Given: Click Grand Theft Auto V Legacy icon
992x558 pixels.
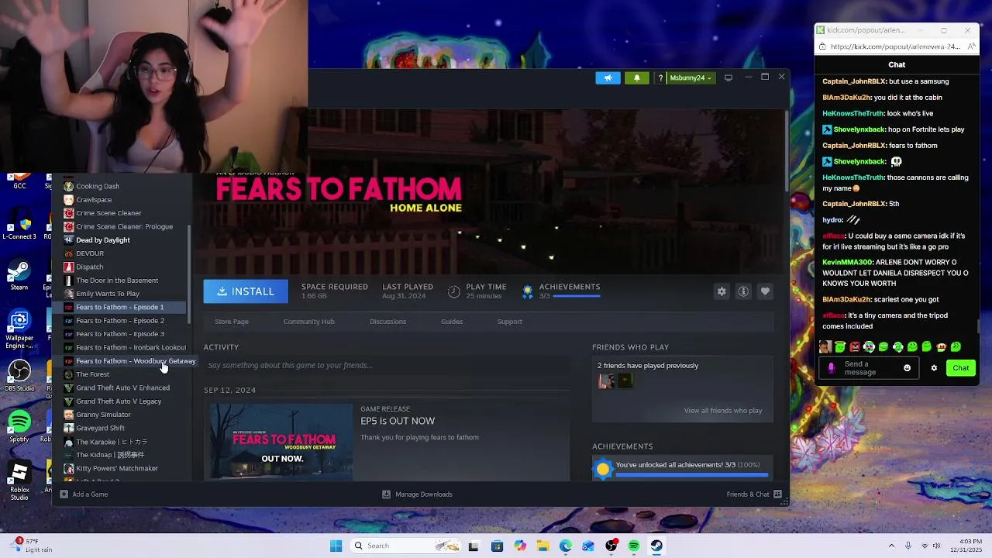Looking at the screenshot, I should pyautogui.click(x=68, y=401).
